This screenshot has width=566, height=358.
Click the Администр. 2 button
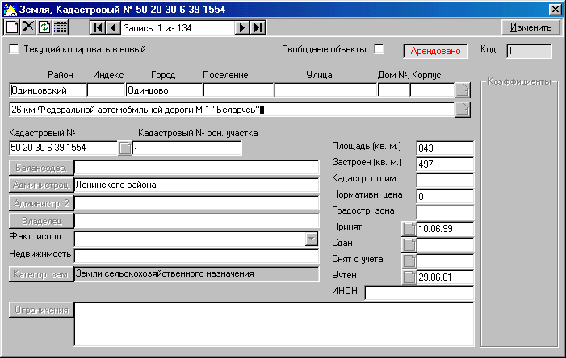coord(41,203)
